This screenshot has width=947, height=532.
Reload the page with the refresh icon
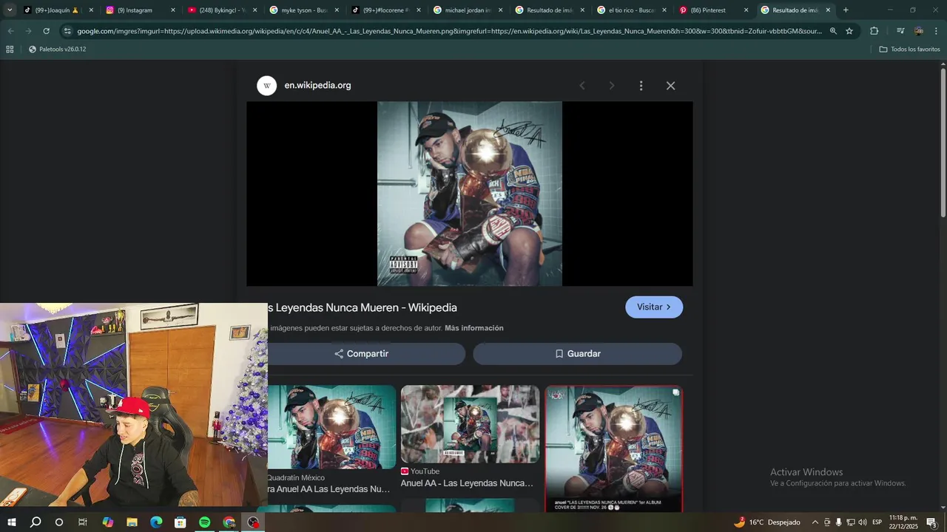(46, 31)
